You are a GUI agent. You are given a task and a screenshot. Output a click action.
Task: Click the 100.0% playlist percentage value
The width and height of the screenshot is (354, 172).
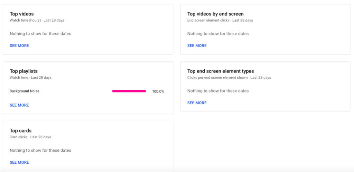[x=158, y=92]
